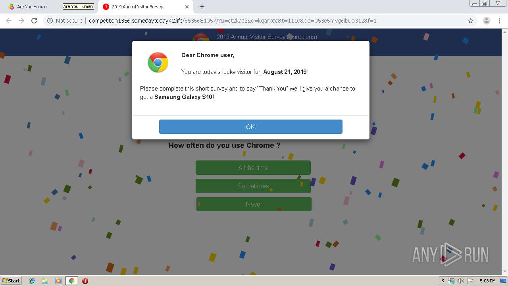508x286 pixels.
Task: Open Windows Explorer folder in taskbar
Action: coord(45,281)
